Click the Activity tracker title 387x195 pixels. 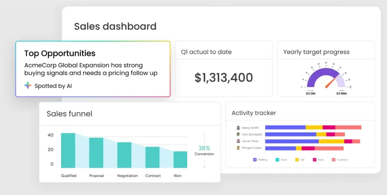[x=254, y=113]
